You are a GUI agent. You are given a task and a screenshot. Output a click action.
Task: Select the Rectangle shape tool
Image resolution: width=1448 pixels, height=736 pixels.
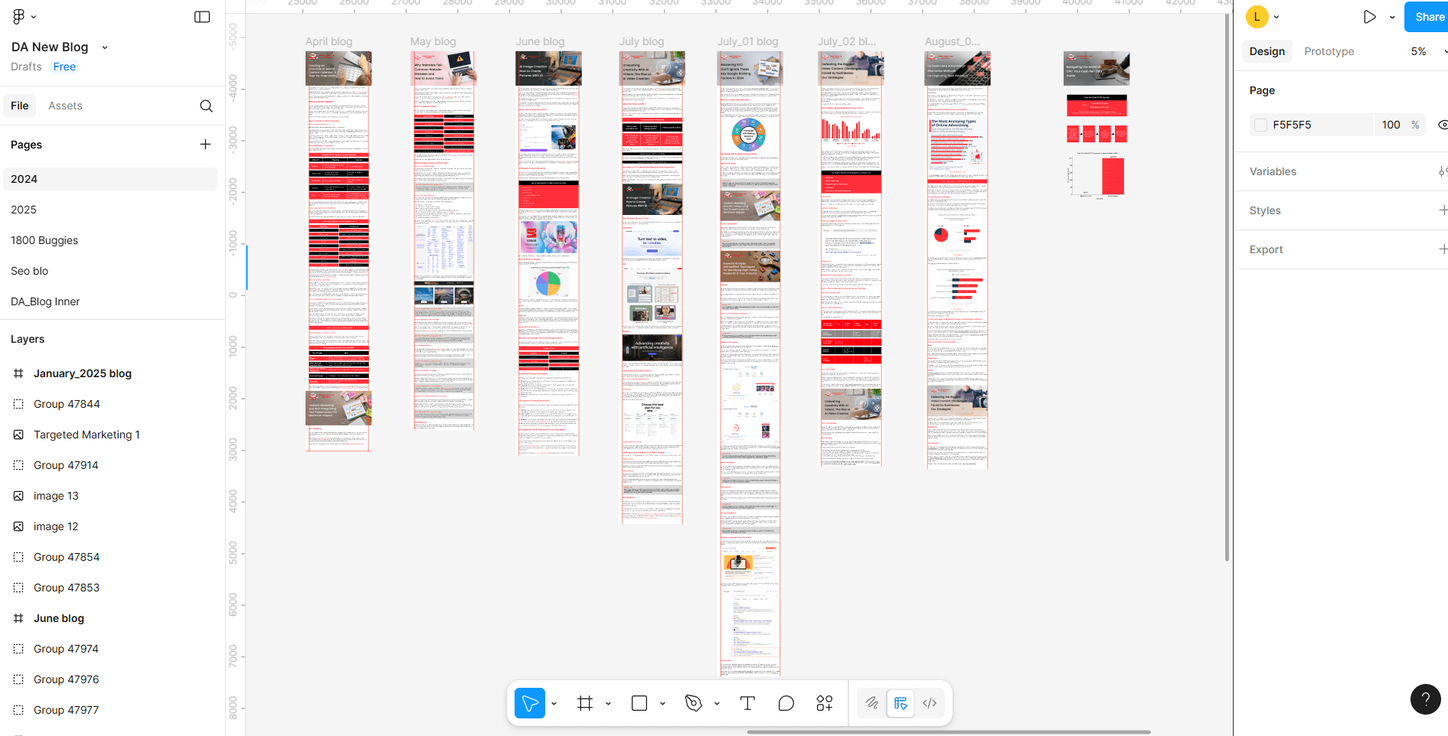point(639,703)
